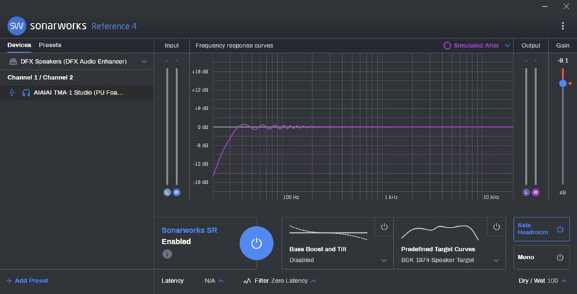
Task: Click the 1 kHz axis label
Action: point(391,197)
